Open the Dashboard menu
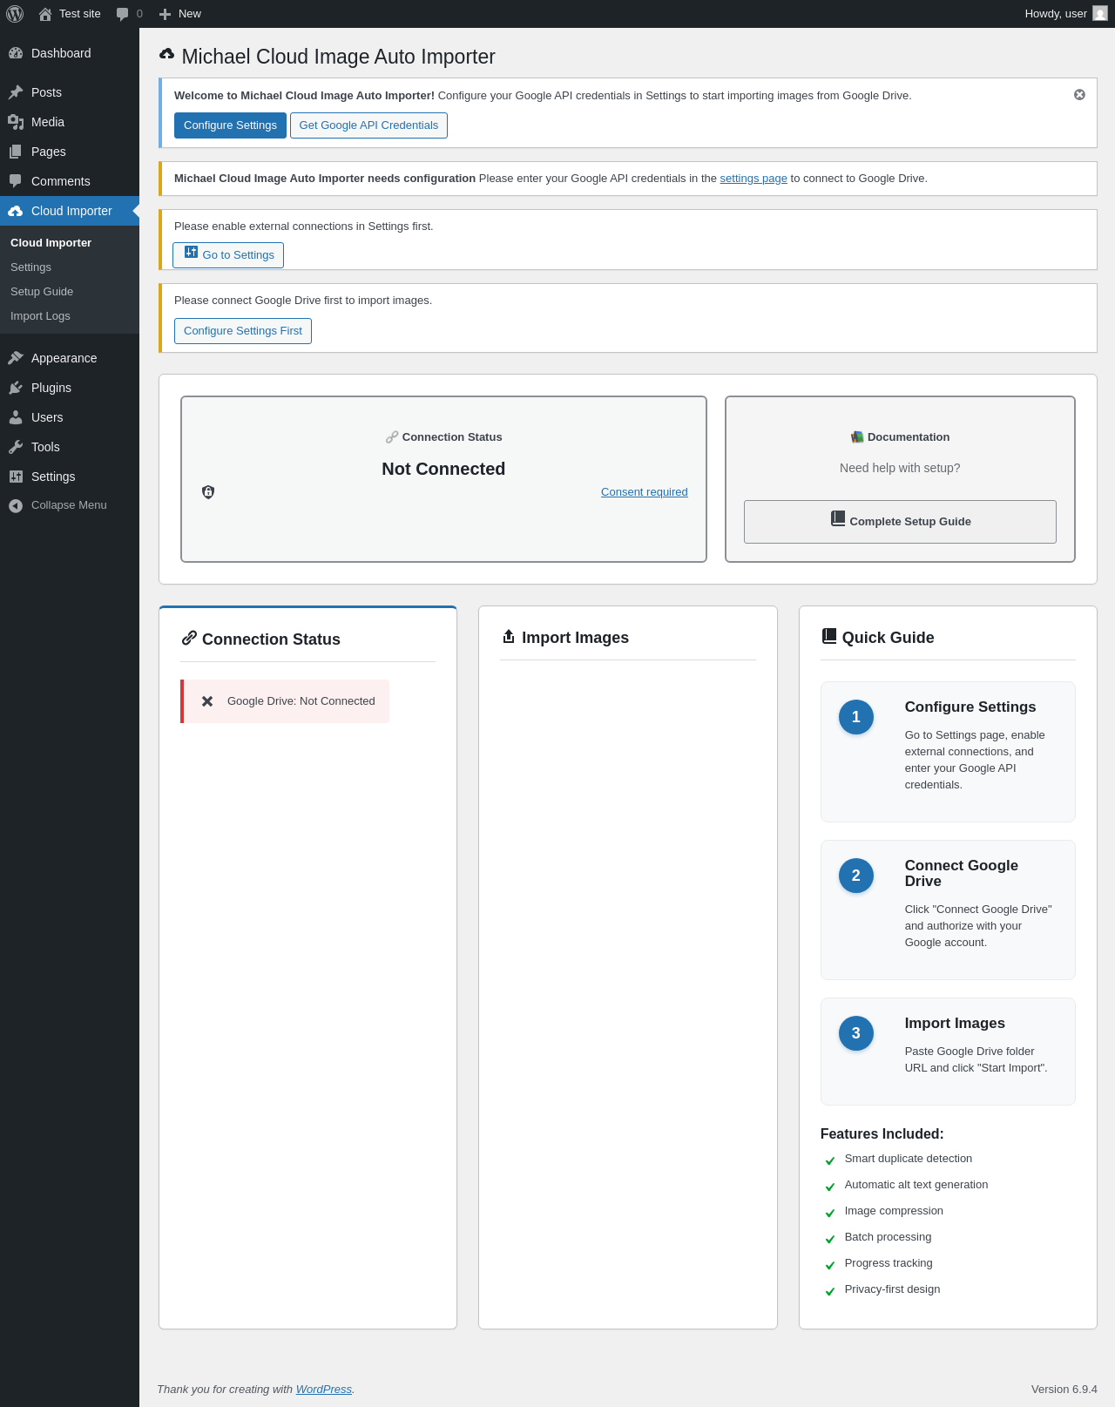 [x=70, y=53]
